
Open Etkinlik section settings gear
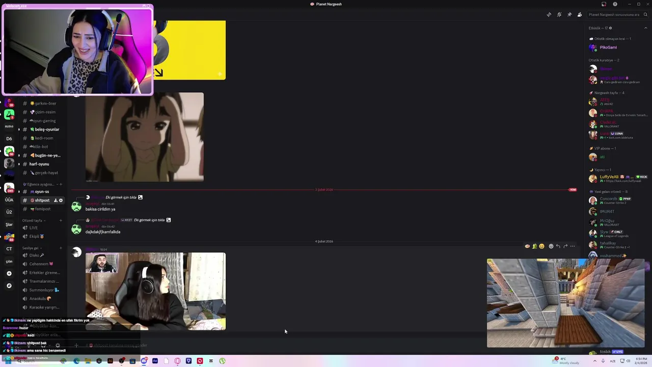click(x=610, y=28)
